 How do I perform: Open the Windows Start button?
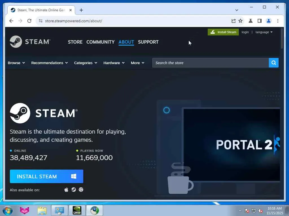tap(8, 210)
